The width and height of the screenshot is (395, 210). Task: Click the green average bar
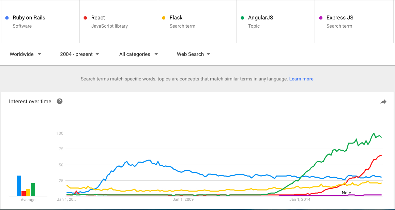coord(33,190)
